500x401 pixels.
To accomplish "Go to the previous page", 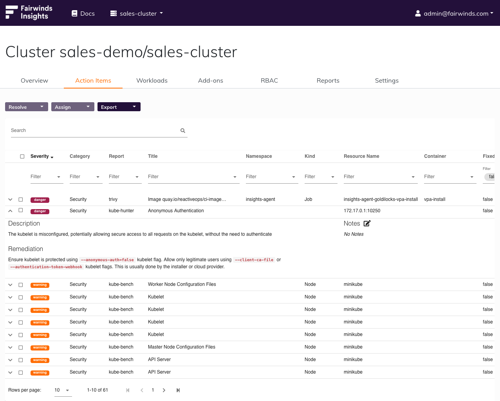I will (142, 390).
